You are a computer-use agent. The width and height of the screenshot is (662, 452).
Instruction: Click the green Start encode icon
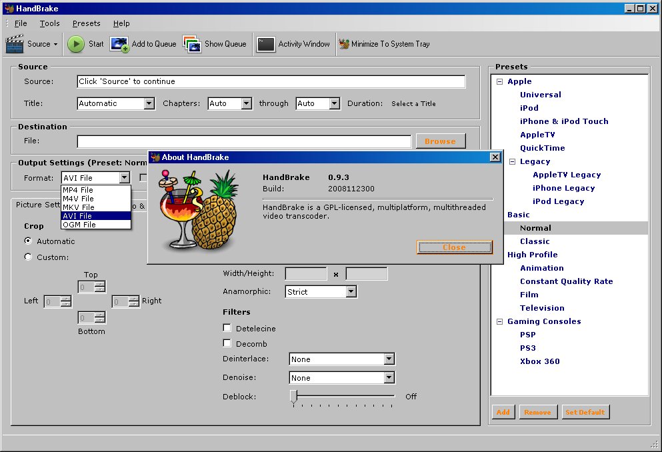click(76, 44)
